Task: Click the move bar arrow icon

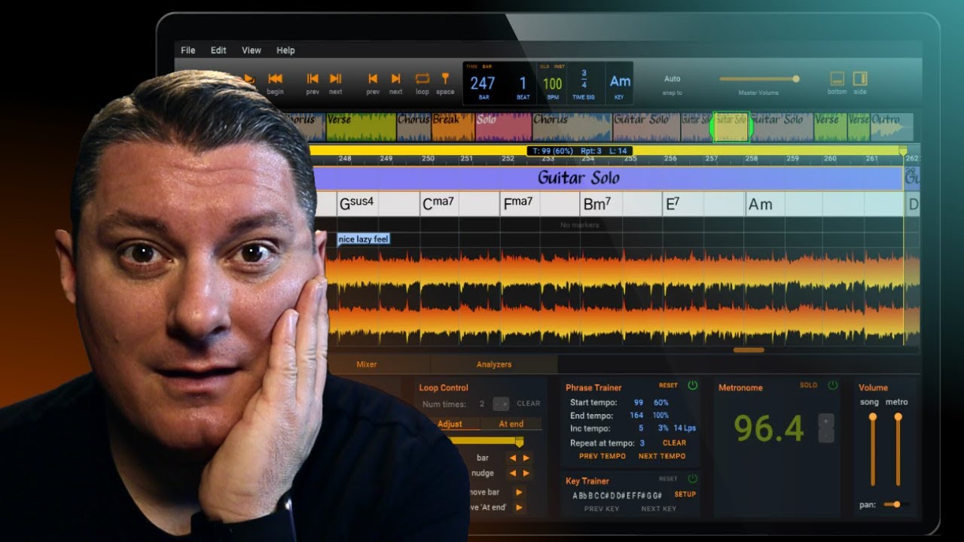Action: (x=519, y=492)
